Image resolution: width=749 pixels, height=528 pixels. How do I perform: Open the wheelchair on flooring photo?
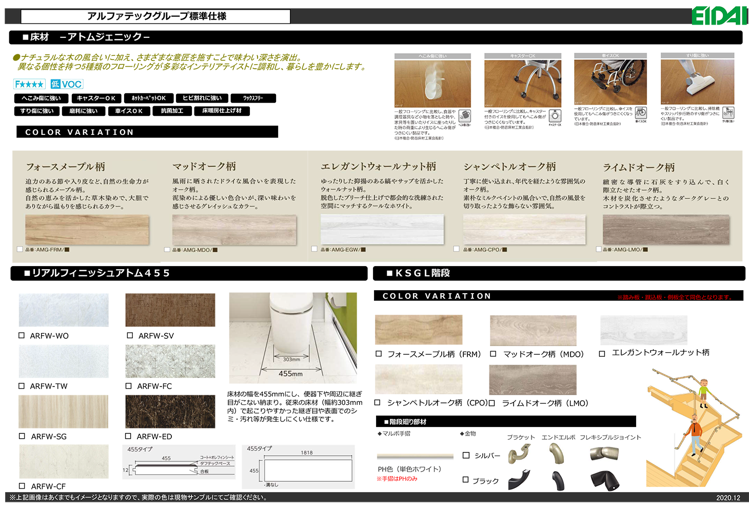point(610,82)
